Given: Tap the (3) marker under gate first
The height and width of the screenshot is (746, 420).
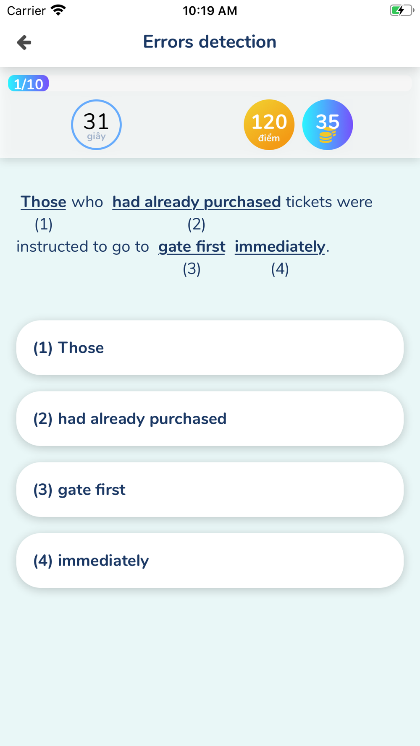Looking at the screenshot, I should click(192, 269).
